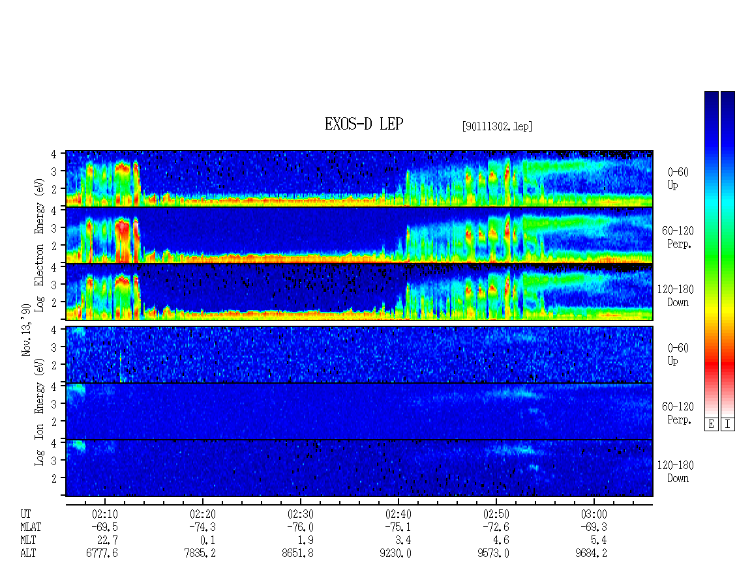The height and width of the screenshot is (570, 737).
Task: Click the MLT value 22.7
Action: (108, 541)
